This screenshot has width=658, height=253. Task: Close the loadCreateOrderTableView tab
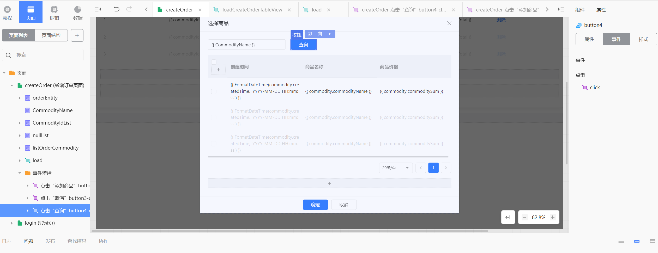pos(289,10)
